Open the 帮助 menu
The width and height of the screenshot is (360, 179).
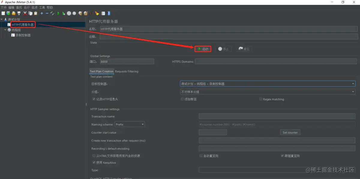pos(50,7)
